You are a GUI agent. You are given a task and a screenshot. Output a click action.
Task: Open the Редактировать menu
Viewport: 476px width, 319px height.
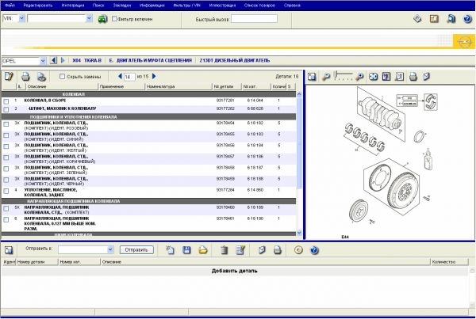[38, 6]
